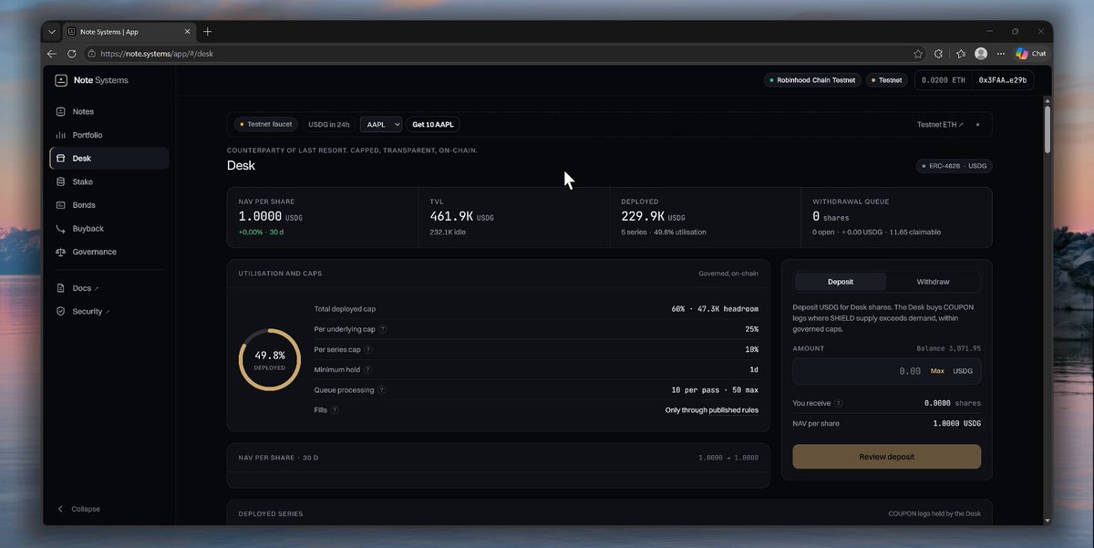Image resolution: width=1094 pixels, height=548 pixels.
Task: Click Max in amount field
Action: [x=937, y=371]
